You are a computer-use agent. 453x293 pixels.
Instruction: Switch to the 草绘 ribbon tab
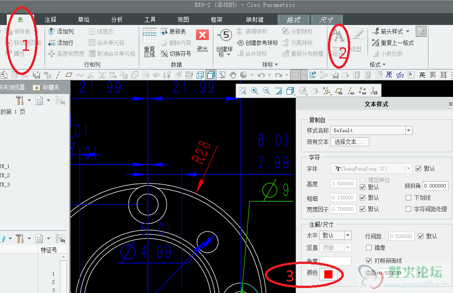pyautogui.click(x=84, y=20)
